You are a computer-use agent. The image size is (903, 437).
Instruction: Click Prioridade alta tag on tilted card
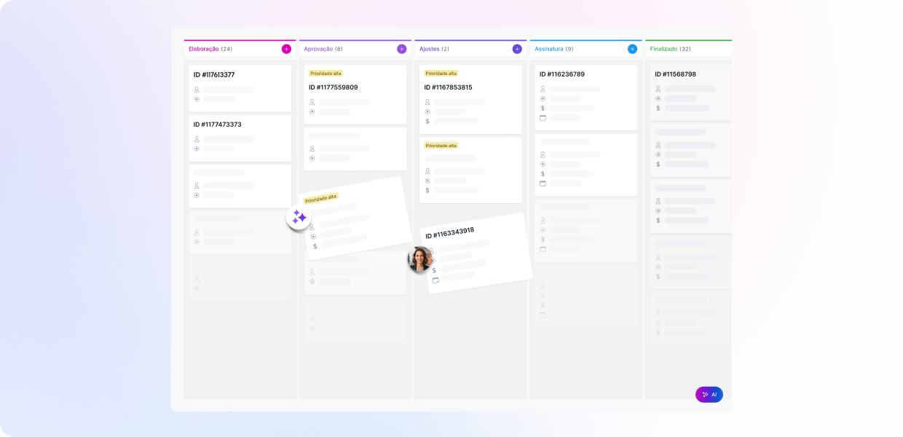321,198
